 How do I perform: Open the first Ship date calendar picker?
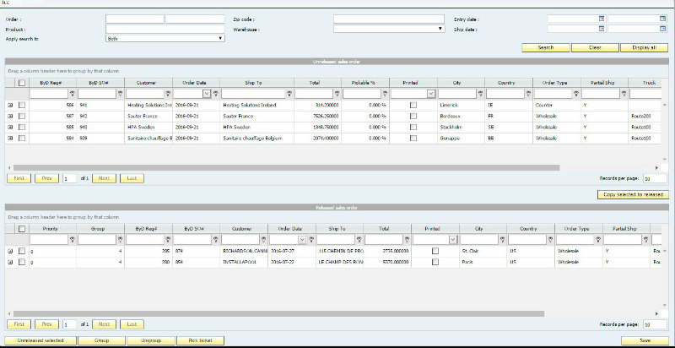[602, 29]
